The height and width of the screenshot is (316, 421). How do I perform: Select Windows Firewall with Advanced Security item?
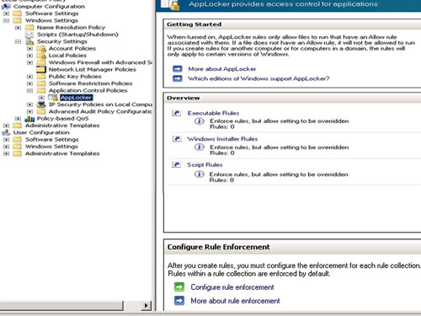tap(100, 62)
